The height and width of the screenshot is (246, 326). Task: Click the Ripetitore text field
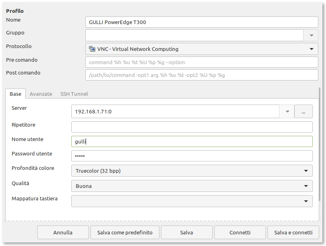pos(192,127)
